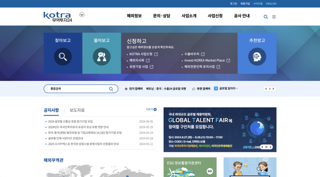Click the 추천 검색어 thumbs-up icon
This screenshot has width=320, height=177.
[x=194, y=89]
